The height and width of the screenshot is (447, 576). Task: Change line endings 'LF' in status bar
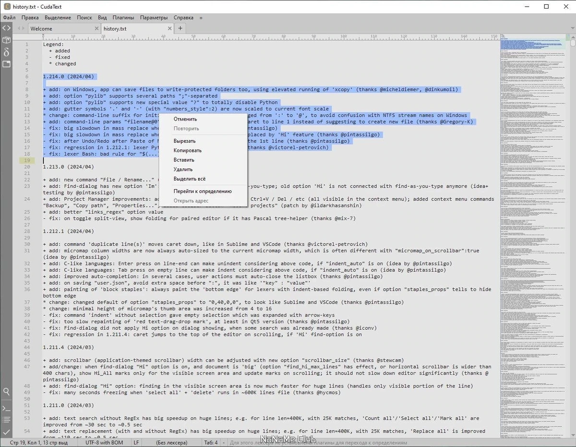[136, 443]
